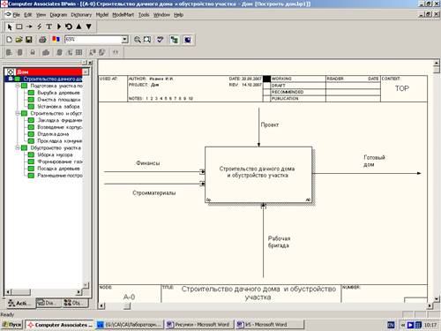Select the Pointer tool

(10, 26)
